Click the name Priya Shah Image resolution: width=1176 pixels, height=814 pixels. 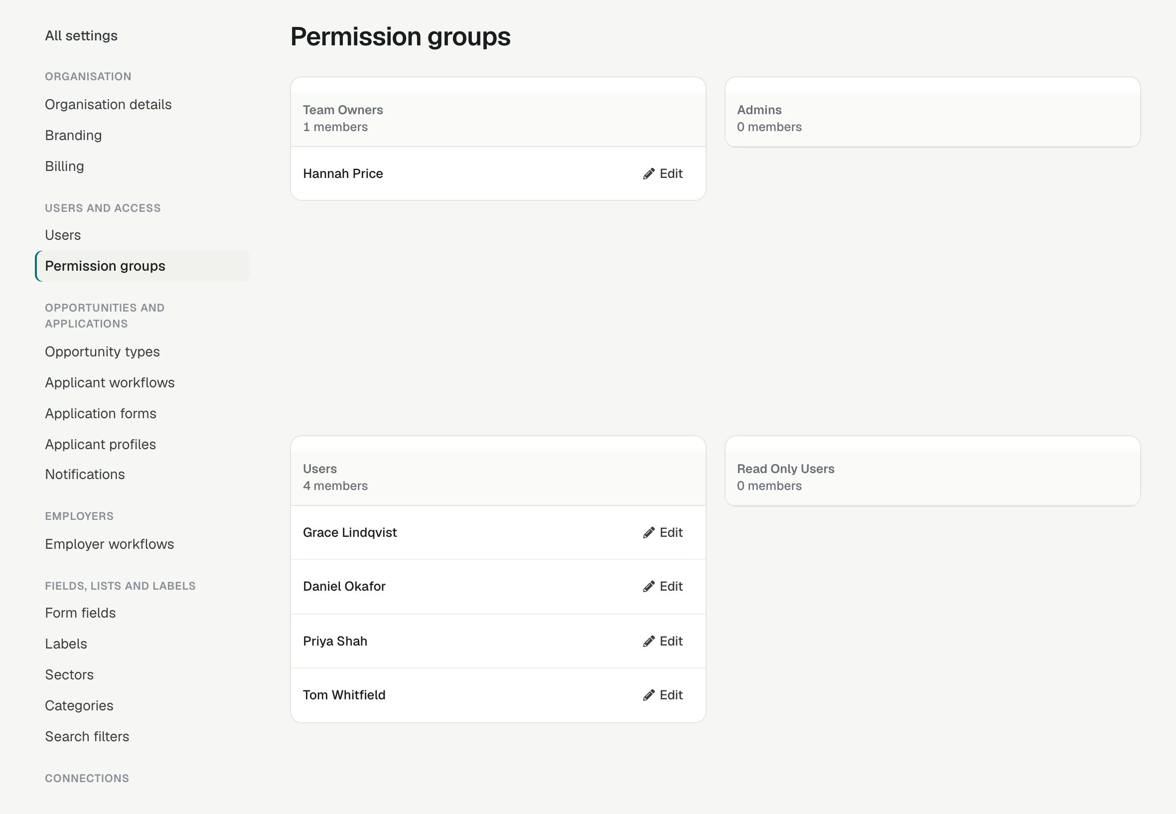pos(335,642)
